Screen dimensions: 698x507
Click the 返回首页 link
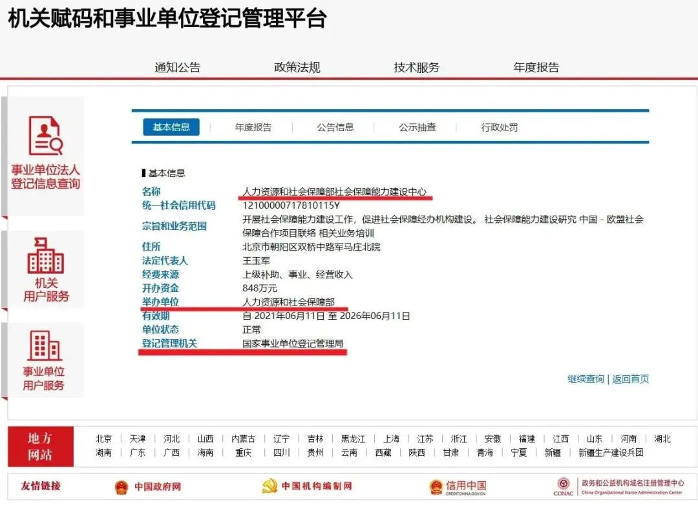[630, 379]
